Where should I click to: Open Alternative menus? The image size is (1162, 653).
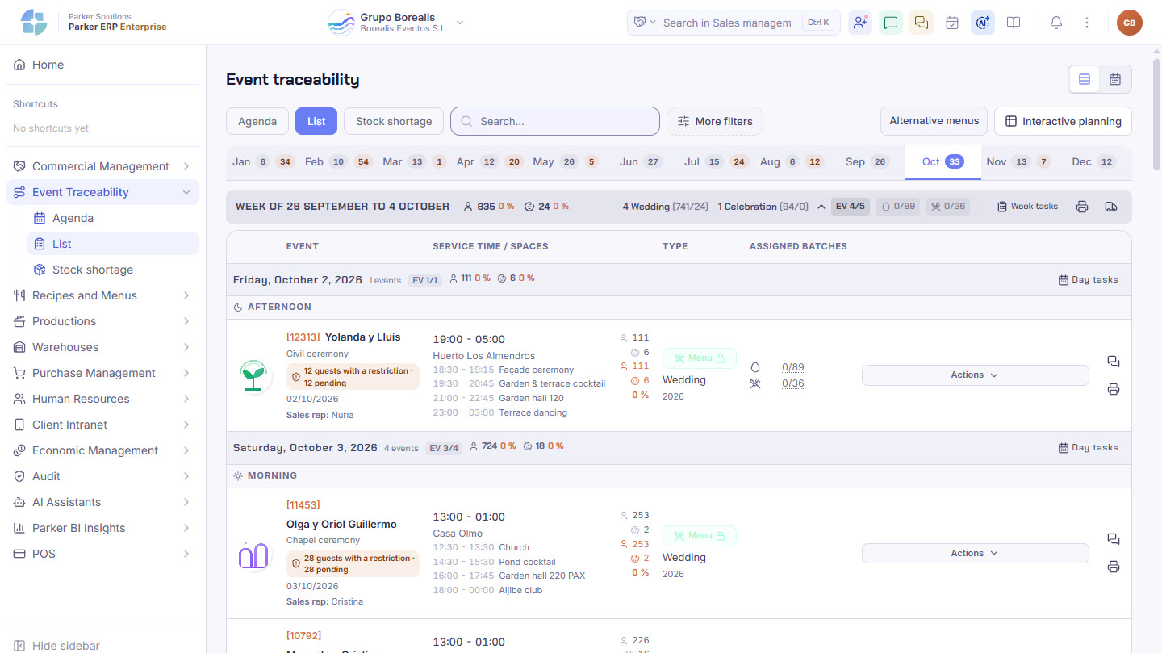934,121
